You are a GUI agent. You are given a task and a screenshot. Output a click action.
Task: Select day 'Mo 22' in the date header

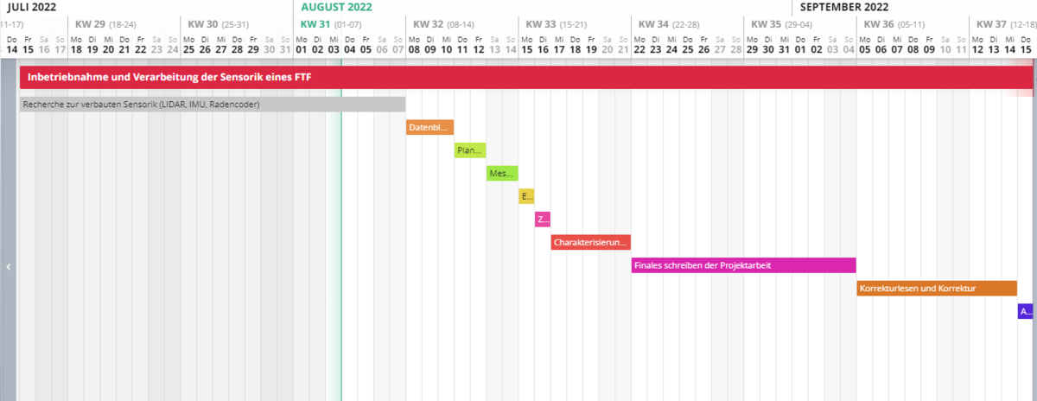tap(639, 45)
